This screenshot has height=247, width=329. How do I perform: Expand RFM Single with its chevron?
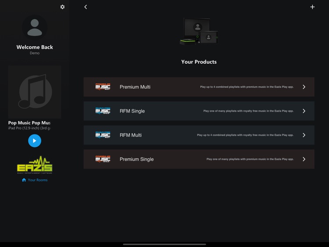304,111
